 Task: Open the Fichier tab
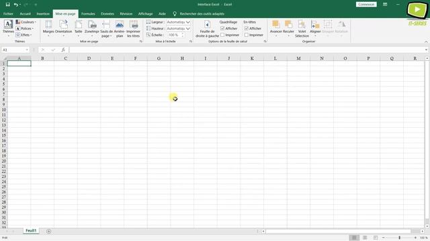click(8, 13)
